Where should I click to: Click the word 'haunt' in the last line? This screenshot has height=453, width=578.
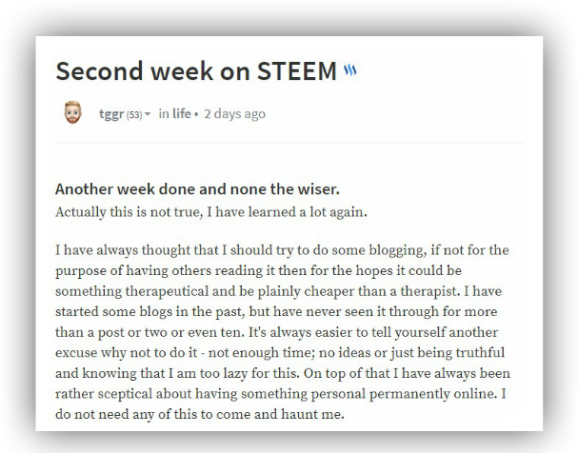[x=299, y=414]
